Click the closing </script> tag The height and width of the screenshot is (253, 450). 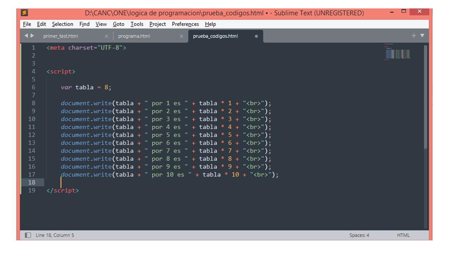tap(63, 190)
